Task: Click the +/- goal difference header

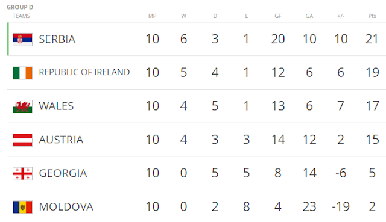Action: coord(341,16)
